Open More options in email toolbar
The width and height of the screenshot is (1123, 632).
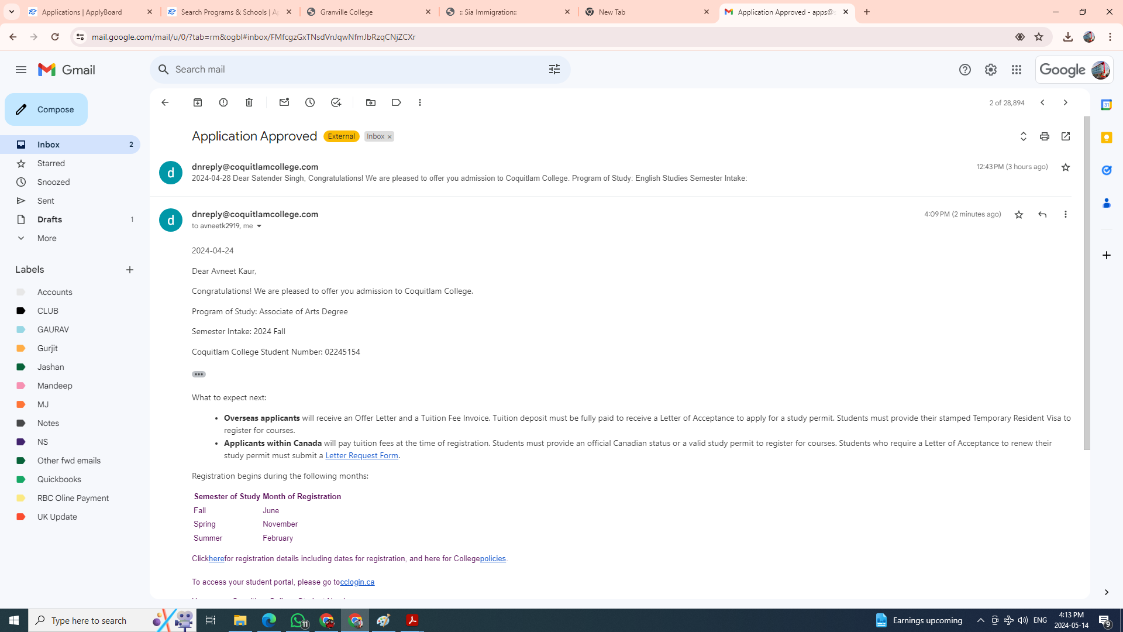[420, 102]
